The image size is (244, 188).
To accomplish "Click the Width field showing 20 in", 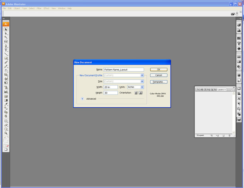I will coord(111,87).
